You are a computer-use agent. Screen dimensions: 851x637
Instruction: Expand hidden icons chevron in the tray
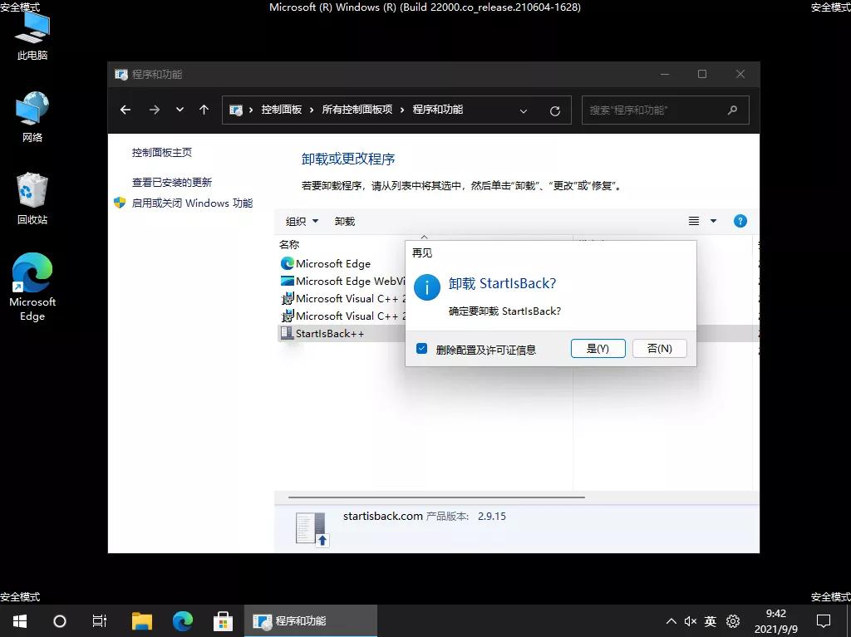tap(671, 620)
